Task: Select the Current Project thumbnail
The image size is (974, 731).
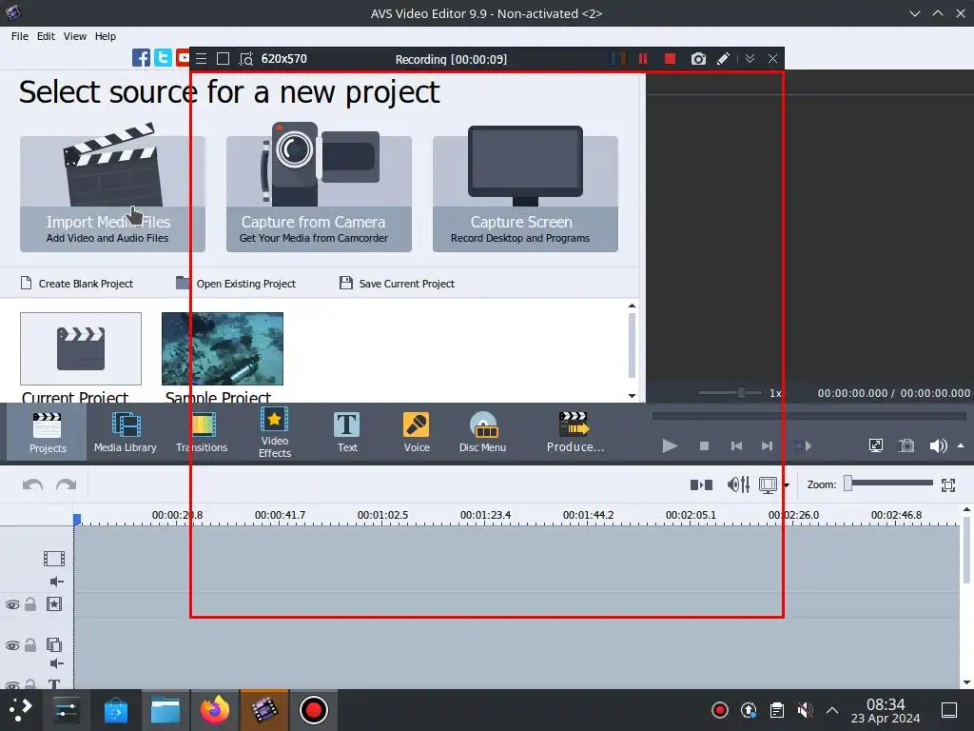Action: [81, 348]
